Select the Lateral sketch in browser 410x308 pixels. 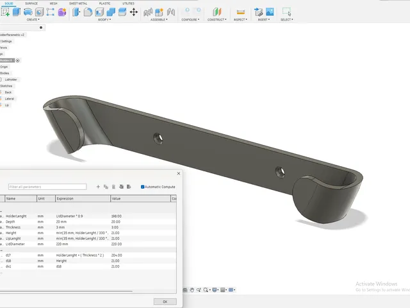10,99
